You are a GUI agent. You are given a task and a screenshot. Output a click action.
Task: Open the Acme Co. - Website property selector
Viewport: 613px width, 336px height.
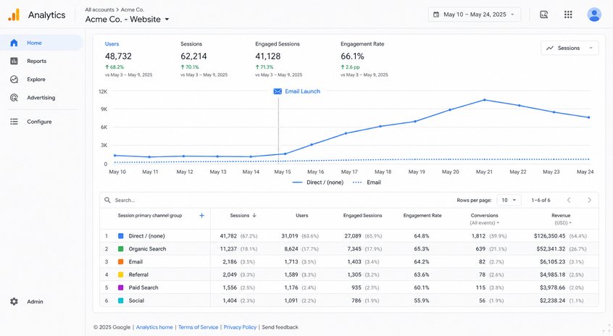127,19
